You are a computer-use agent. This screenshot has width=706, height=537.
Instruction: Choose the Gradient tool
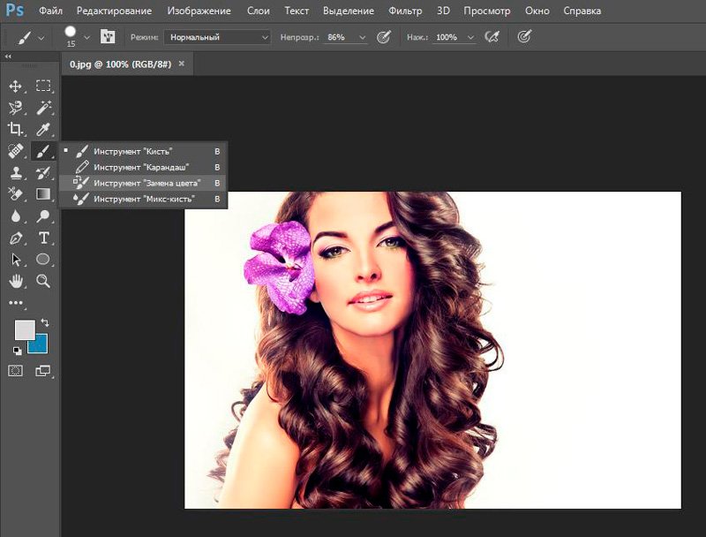tap(43, 193)
